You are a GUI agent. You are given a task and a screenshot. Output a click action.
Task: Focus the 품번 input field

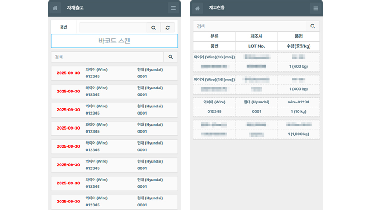[113, 27]
